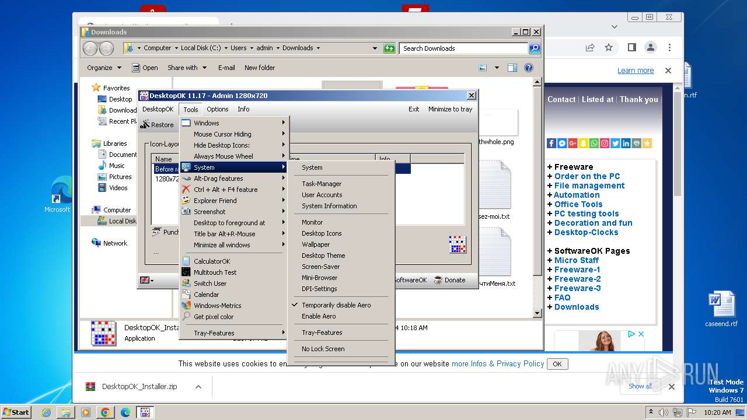Click the LinkedIn share icon
The image size is (747, 420).
pos(626,143)
